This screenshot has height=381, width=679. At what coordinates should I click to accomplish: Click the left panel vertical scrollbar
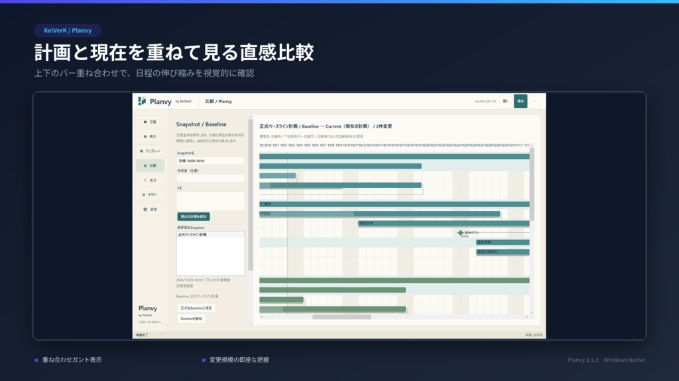coord(250,194)
